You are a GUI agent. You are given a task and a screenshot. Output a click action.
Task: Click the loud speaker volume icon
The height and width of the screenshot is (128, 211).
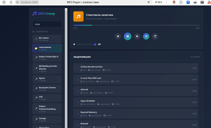(x=99, y=44)
